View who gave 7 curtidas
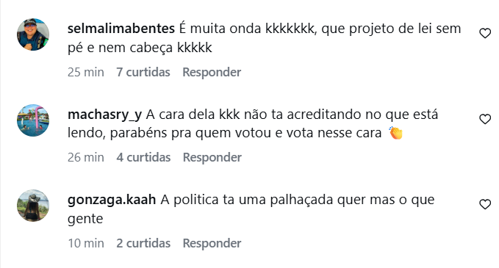Image resolution: width=499 pixels, height=268 pixels. tap(143, 72)
